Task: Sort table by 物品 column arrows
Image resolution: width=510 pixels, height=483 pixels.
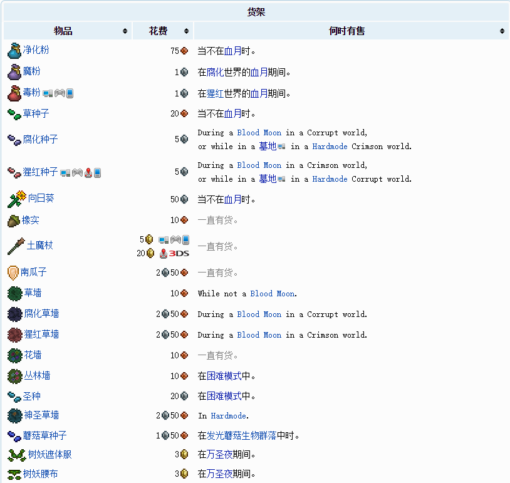Action: tap(125, 31)
